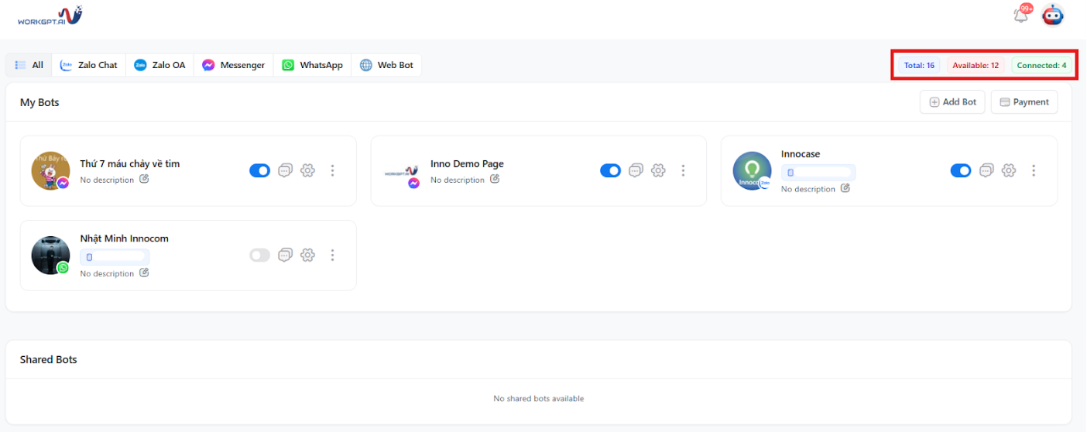Enable the Nhật Minh Innocom bot toggle
Image resolution: width=1087 pixels, height=432 pixels.
point(259,255)
